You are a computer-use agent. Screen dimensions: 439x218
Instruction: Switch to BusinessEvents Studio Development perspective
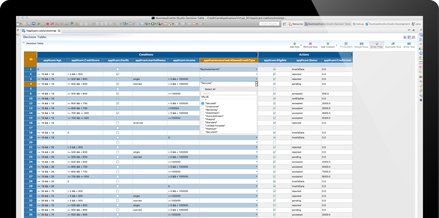point(387,24)
